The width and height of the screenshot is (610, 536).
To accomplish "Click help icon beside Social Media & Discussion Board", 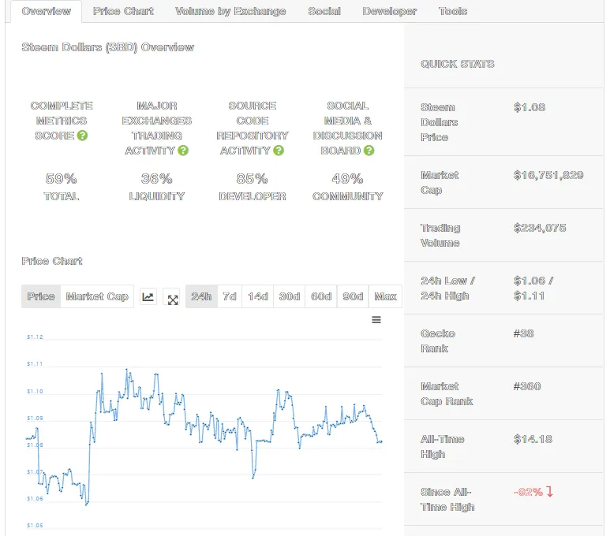I will click(x=369, y=150).
